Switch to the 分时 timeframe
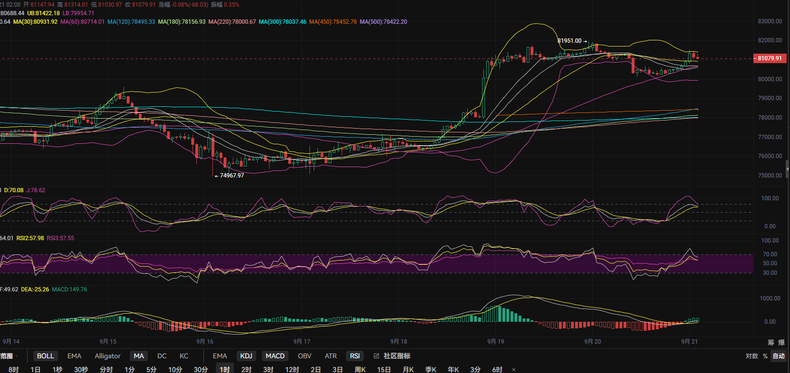Screen dimensions: 790x373 pyautogui.click(x=106, y=369)
